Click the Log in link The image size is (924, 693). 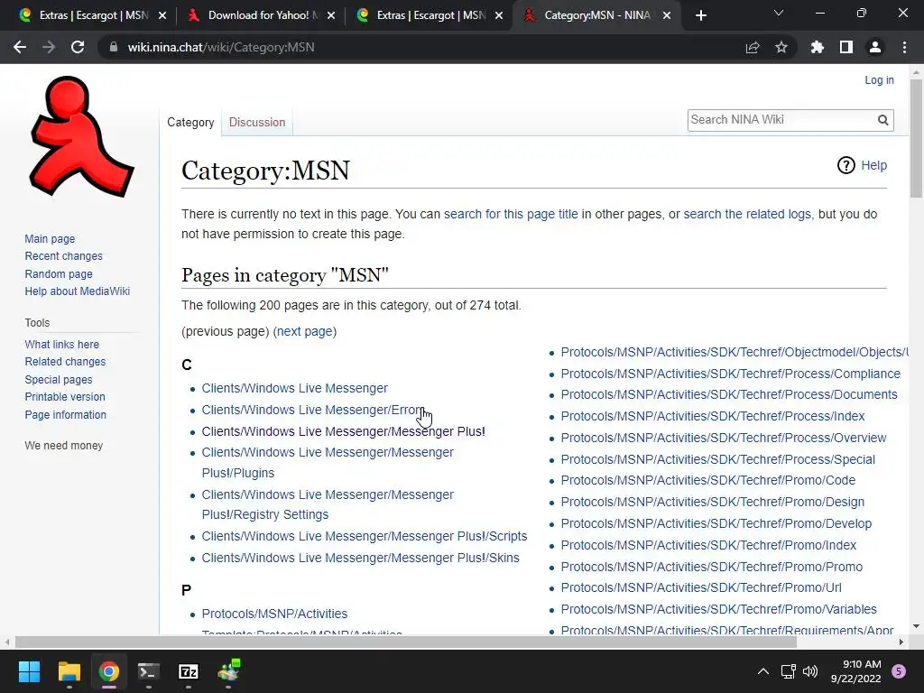pos(879,80)
